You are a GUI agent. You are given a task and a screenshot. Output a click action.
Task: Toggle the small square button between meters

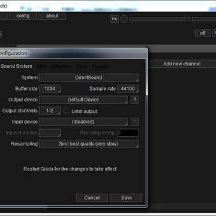[x=188, y=19]
